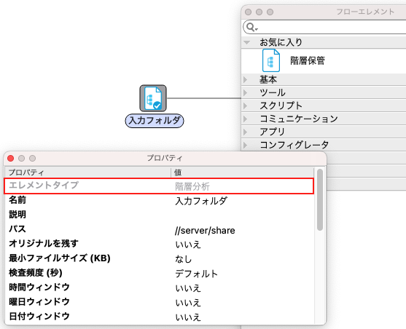Select the 検査頻度 (秒) property label
Viewport: 406px width, 329px height.
point(36,273)
